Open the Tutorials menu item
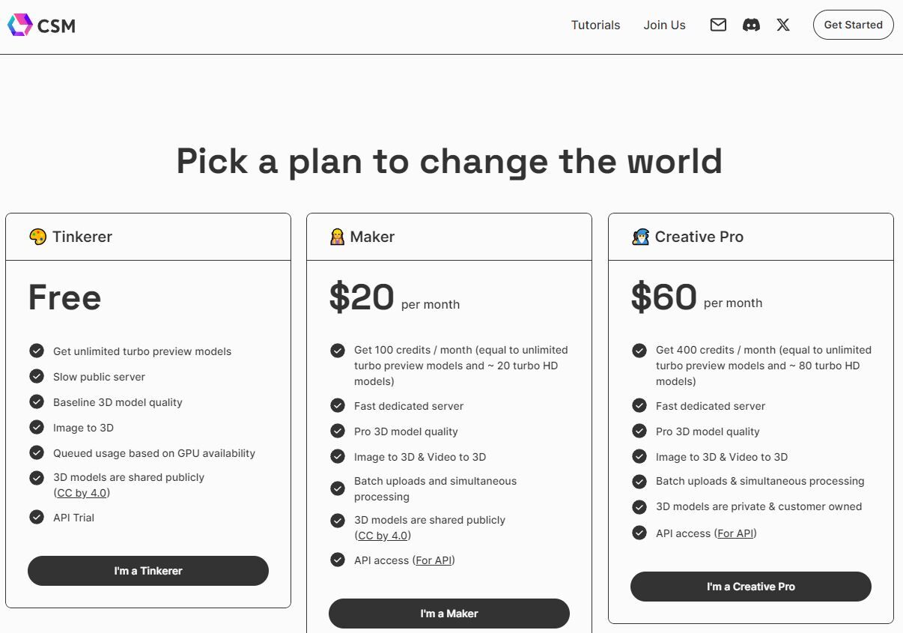The width and height of the screenshot is (903, 633). [595, 25]
